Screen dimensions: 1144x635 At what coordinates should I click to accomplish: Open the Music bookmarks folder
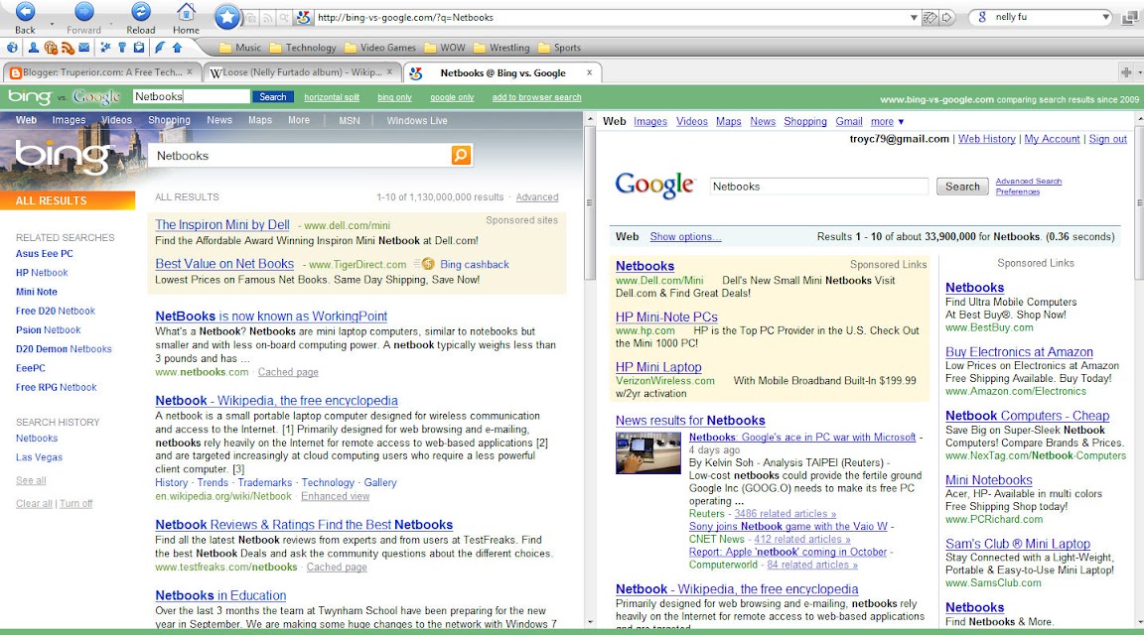pyautogui.click(x=240, y=48)
